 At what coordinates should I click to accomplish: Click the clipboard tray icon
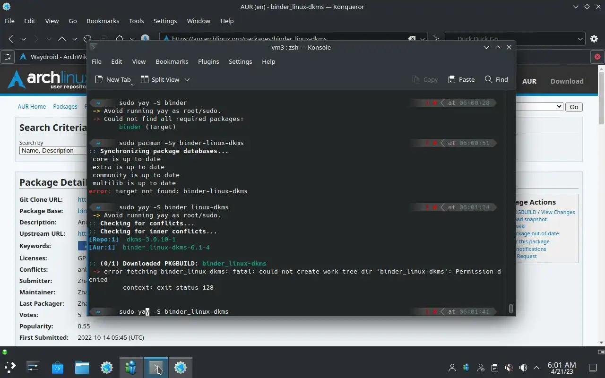[495, 368]
